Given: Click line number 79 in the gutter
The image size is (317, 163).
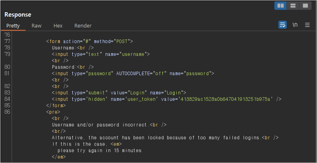Looking at the screenshot, I should 7,54.
